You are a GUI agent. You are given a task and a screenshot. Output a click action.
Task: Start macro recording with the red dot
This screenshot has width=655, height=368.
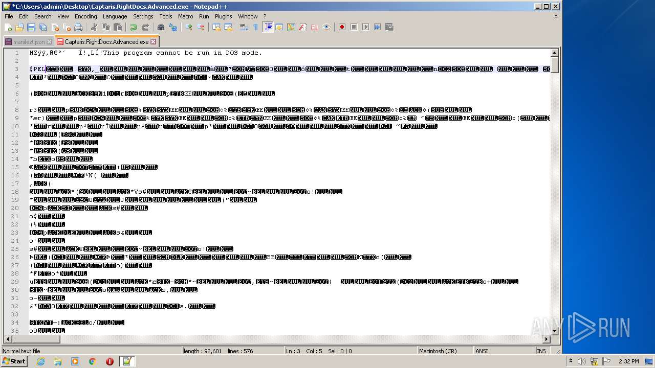coord(342,27)
